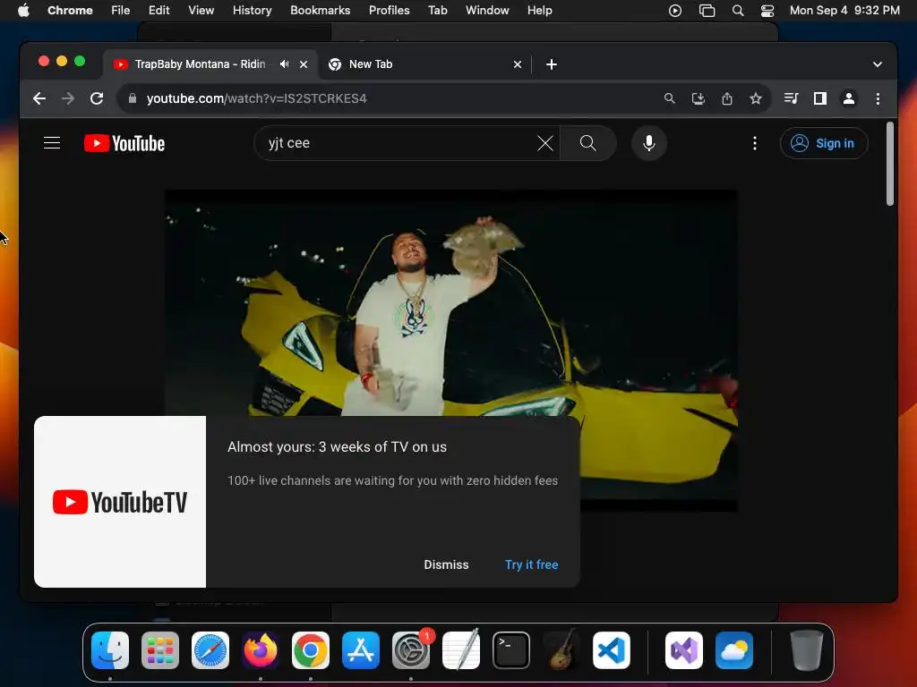Click the YouTube logo
917x687 pixels.
[x=124, y=143]
